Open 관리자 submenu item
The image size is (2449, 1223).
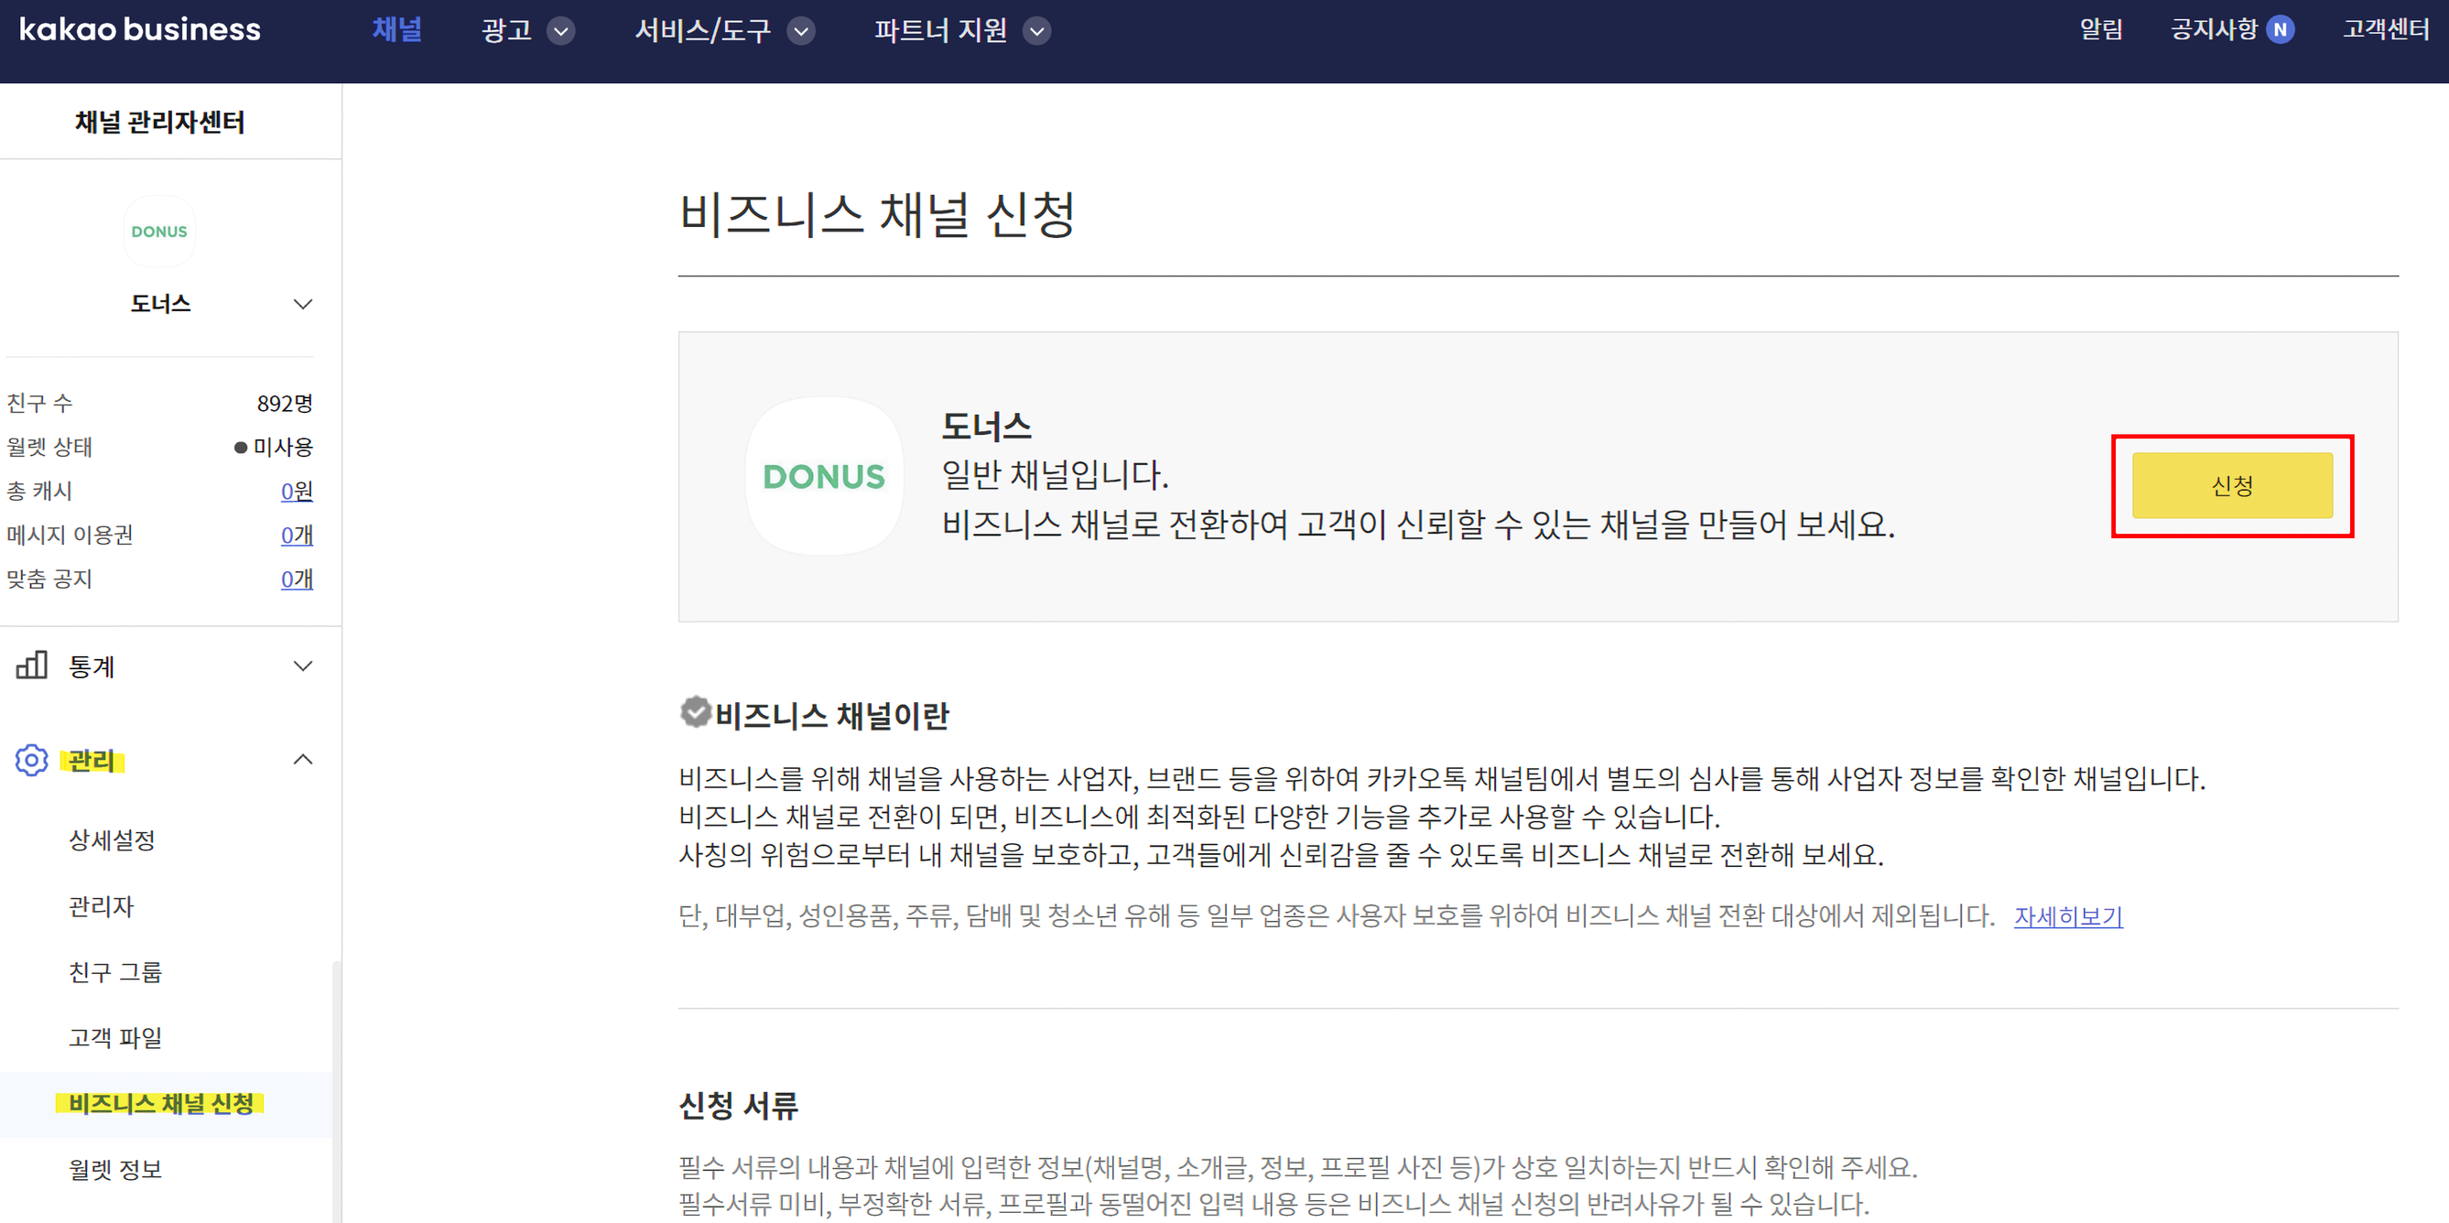101,906
